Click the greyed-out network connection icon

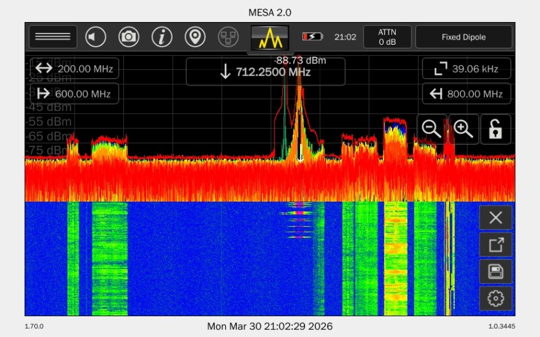point(228,37)
